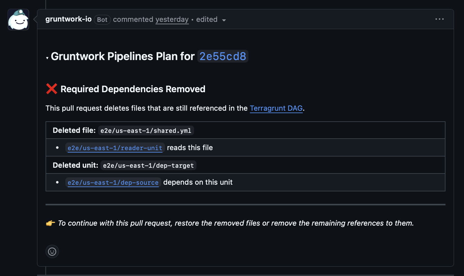
Task: Click the 'Deleted file:' label
Action: 74,130
